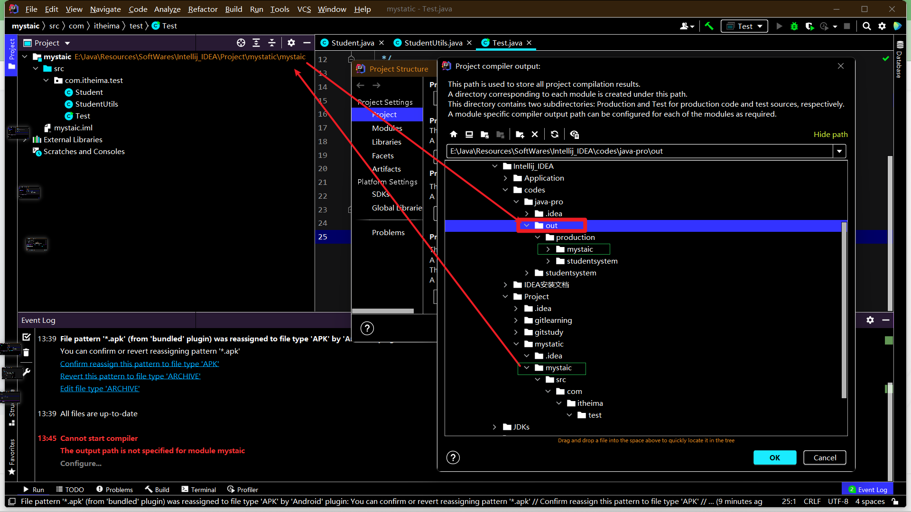Click the Project Structure sidebar horizontal scrollbar

coord(383,311)
